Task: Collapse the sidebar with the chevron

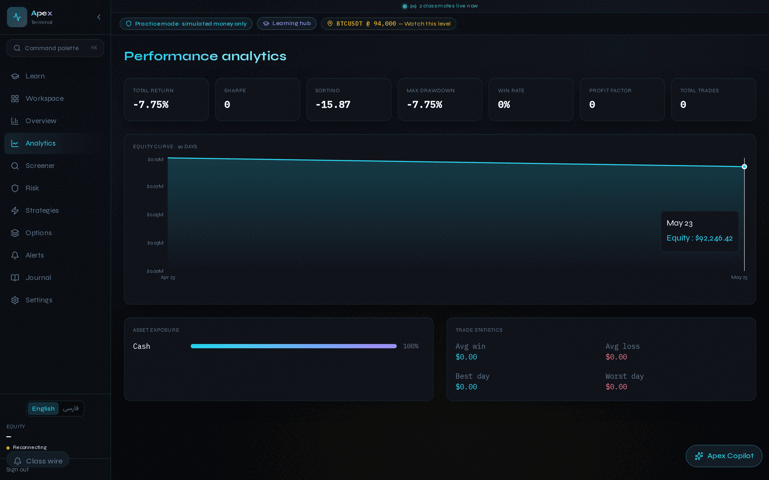Action: coord(99,17)
